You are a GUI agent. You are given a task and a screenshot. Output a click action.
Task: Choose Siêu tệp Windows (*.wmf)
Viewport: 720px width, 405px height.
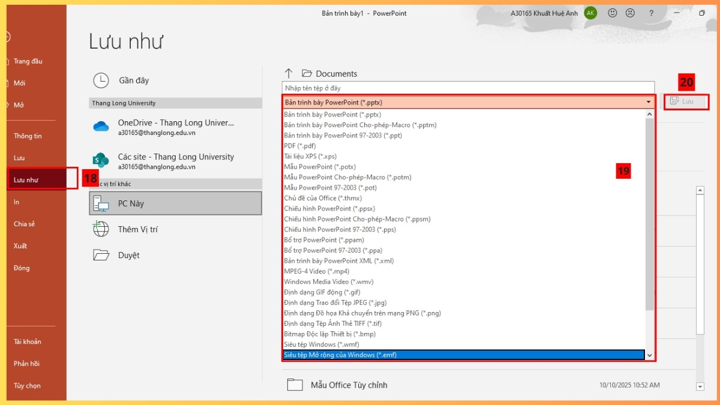pyautogui.click(x=463, y=344)
